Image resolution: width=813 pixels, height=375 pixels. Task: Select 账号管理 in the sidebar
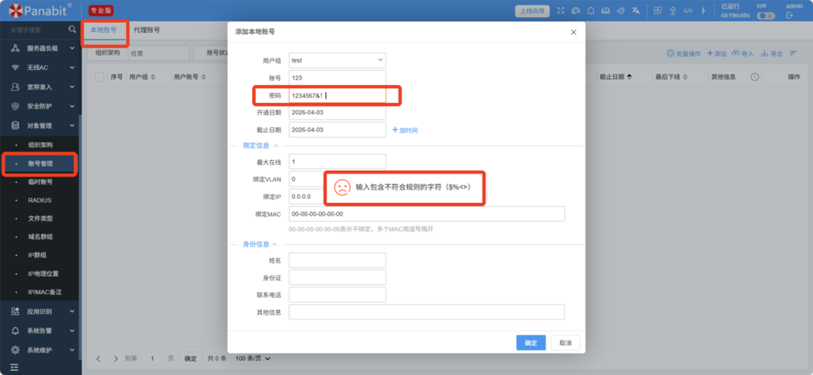point(41,164)
